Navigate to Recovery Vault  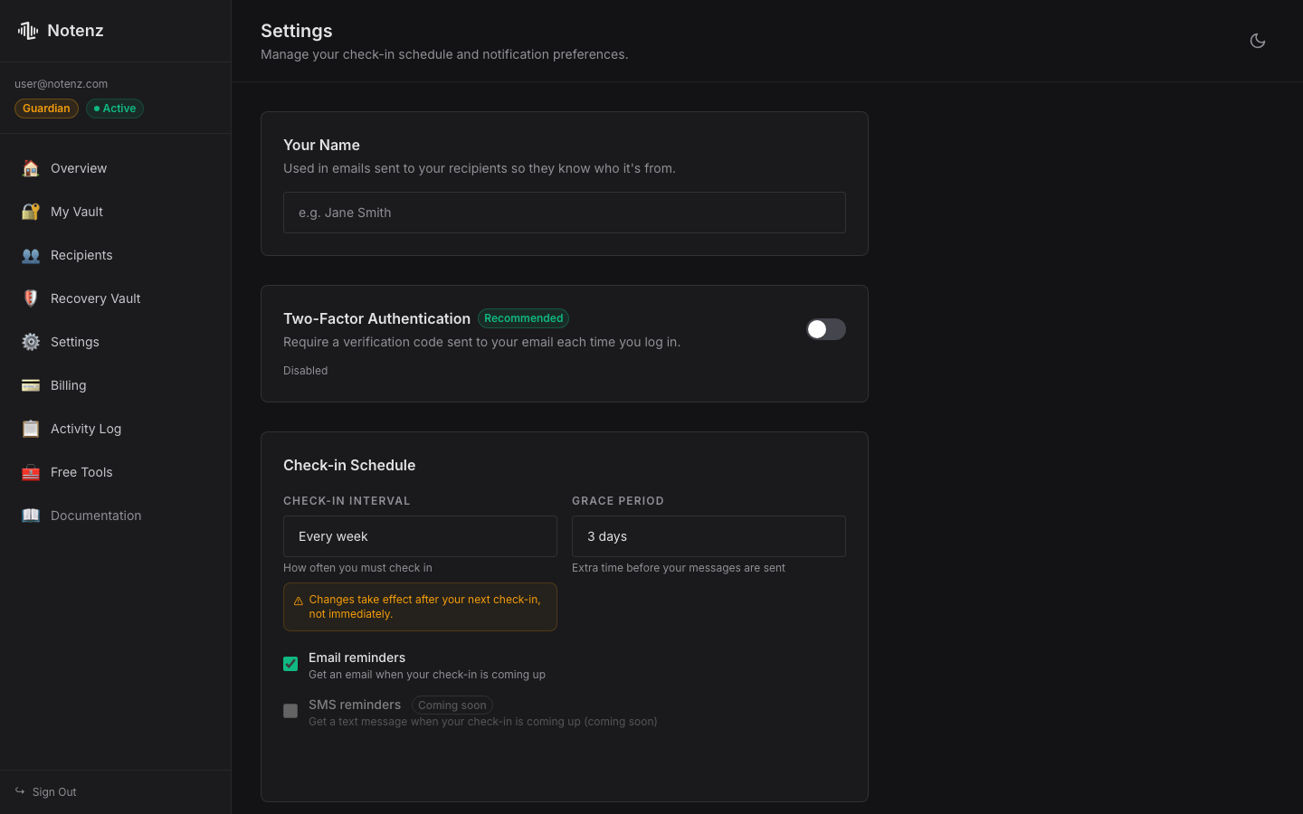click(x=116, y=298)
